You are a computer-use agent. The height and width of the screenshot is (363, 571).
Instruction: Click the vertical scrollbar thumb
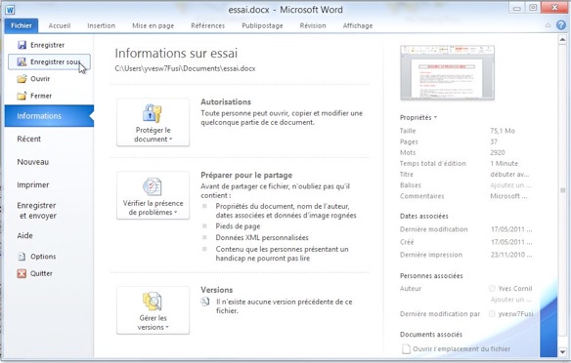tap(562, 190)
